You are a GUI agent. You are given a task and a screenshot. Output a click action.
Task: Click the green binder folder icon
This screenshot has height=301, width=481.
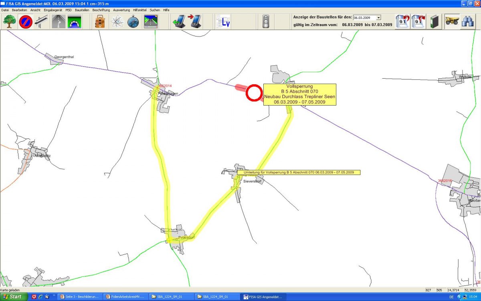434,21
